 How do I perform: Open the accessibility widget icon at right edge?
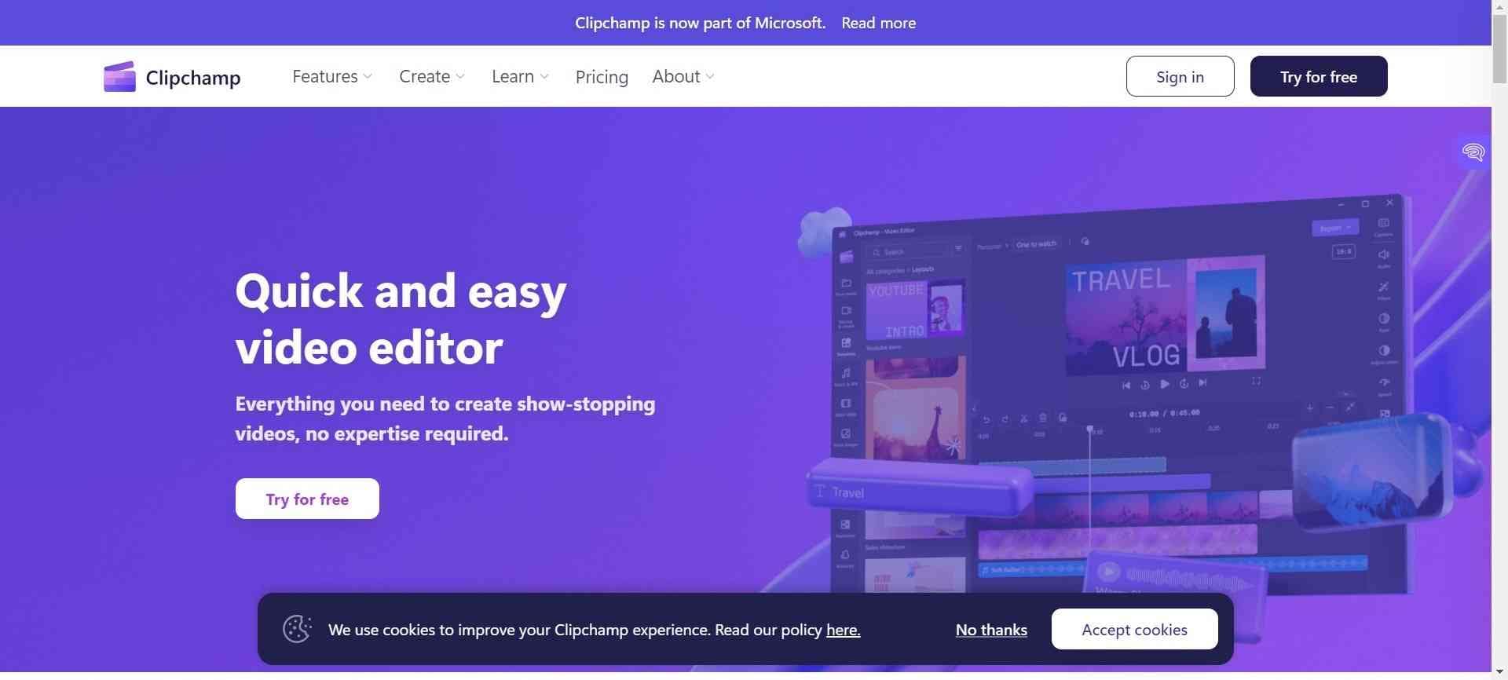pyautogui.click(x=1473, y=152)
